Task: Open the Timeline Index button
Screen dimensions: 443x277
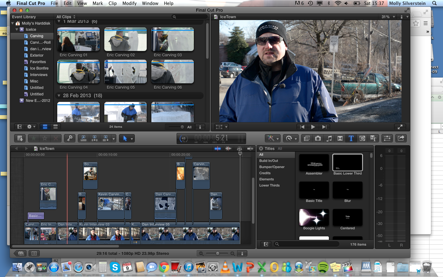Action: point(34,254)
